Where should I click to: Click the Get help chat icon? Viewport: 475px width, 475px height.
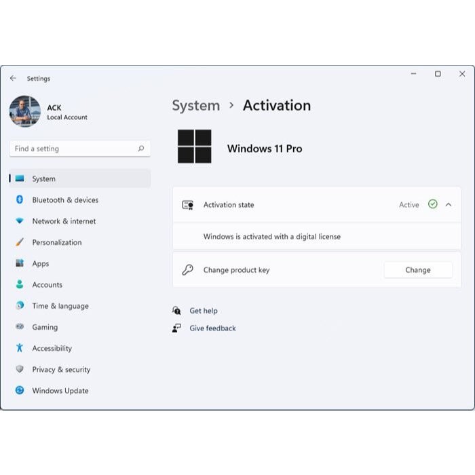tap(176, 311)
